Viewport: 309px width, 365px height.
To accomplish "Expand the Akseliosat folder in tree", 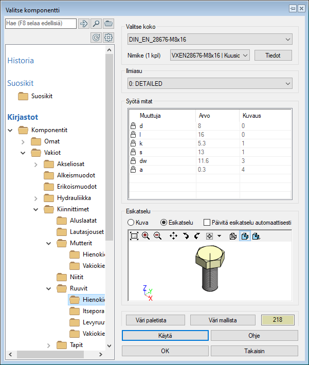I will coord(35,164).
